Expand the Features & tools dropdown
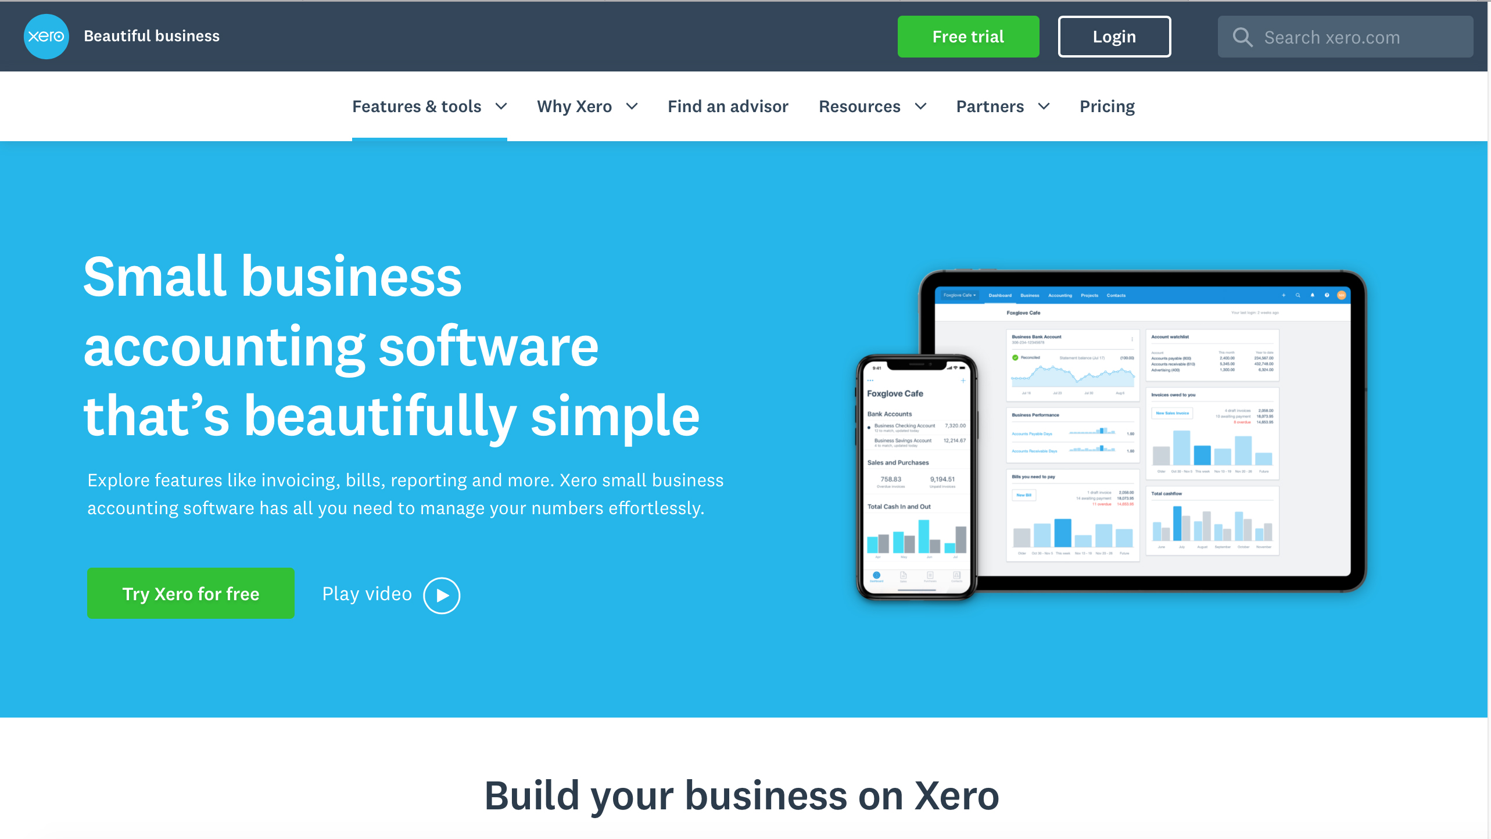This screenshot has height=839, width=1491. [x=429, y=106]
